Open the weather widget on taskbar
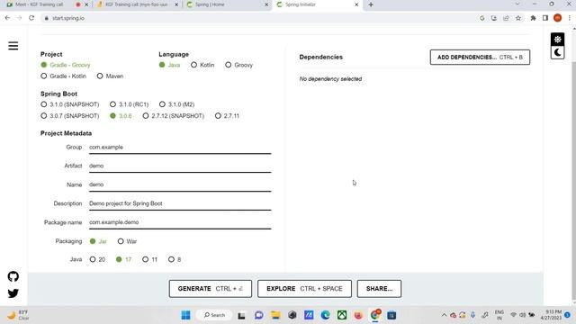 (18, 315)
